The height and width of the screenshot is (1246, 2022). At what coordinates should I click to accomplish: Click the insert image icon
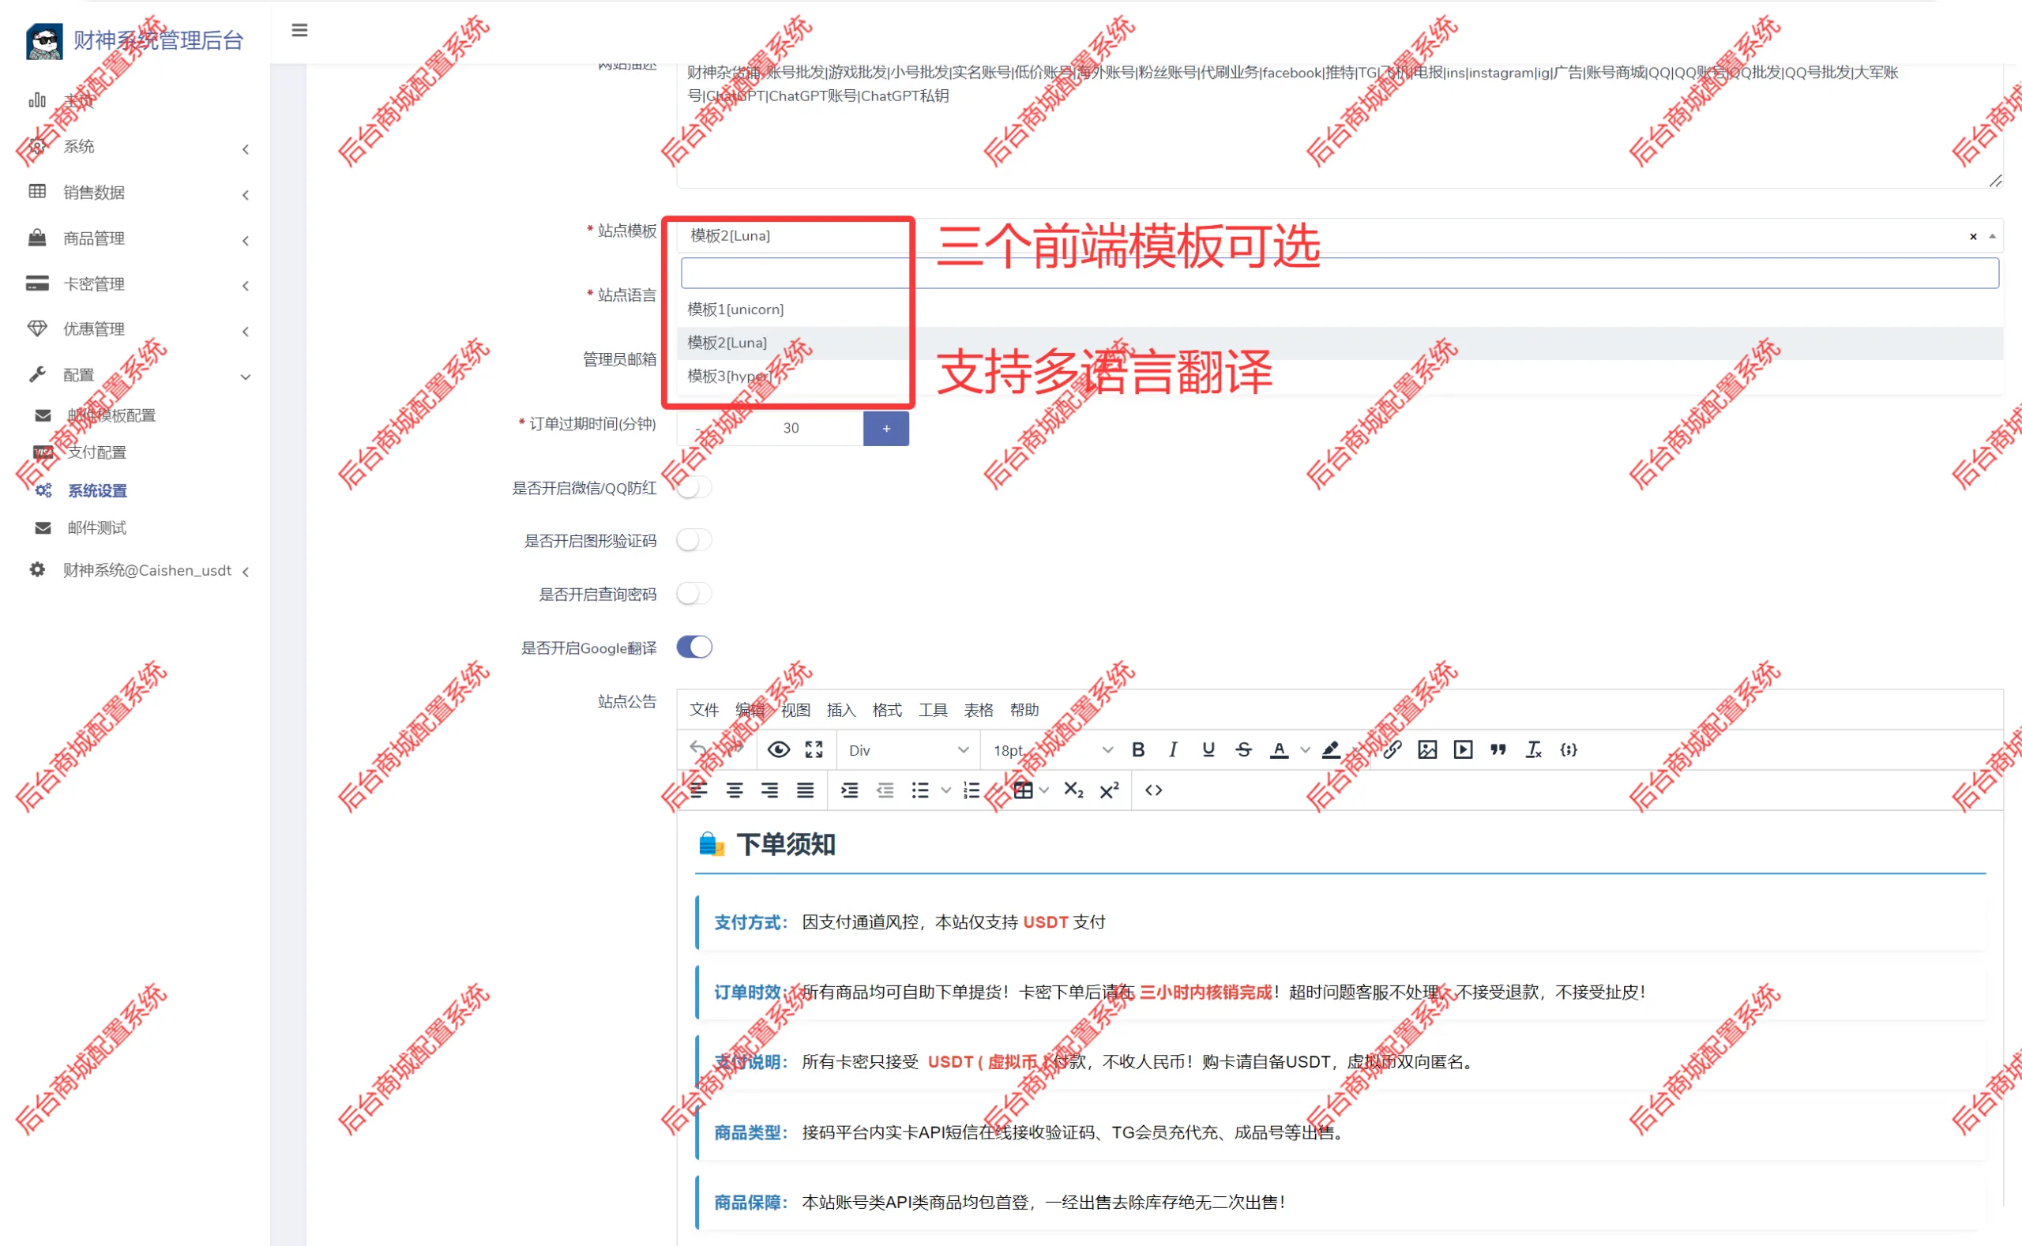(x=1428, y=749)
